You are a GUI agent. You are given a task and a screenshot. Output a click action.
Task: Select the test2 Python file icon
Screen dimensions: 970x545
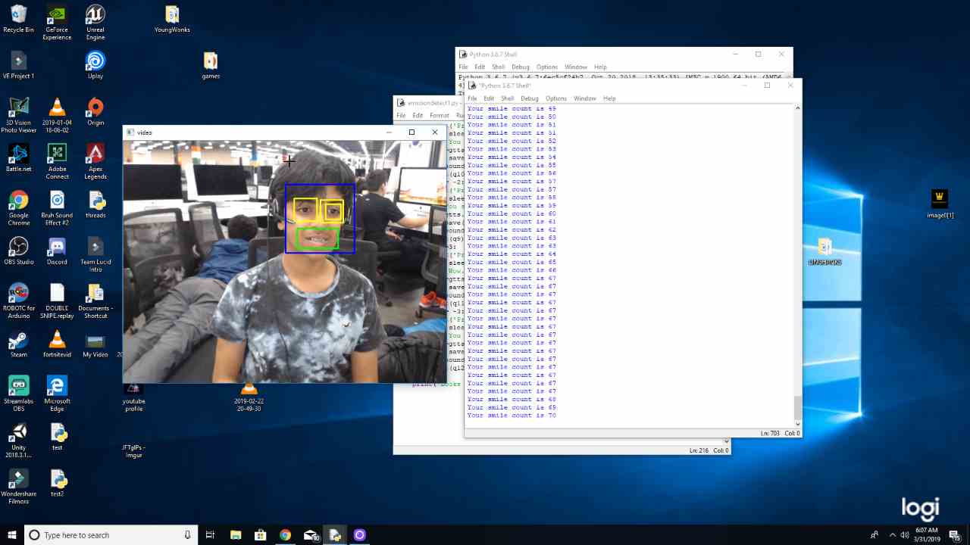tap(57, 483)
